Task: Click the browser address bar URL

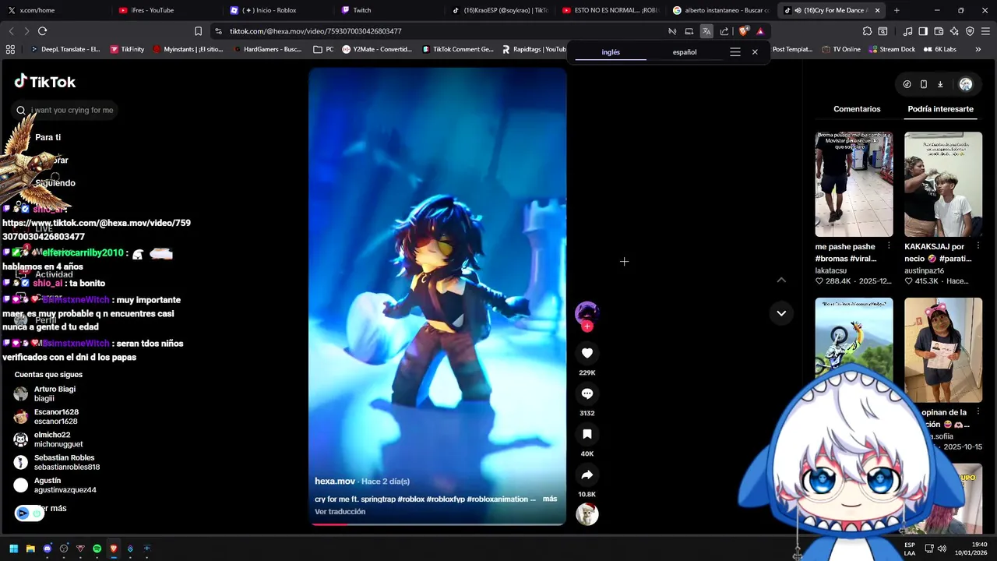Action: coord(315,31)
